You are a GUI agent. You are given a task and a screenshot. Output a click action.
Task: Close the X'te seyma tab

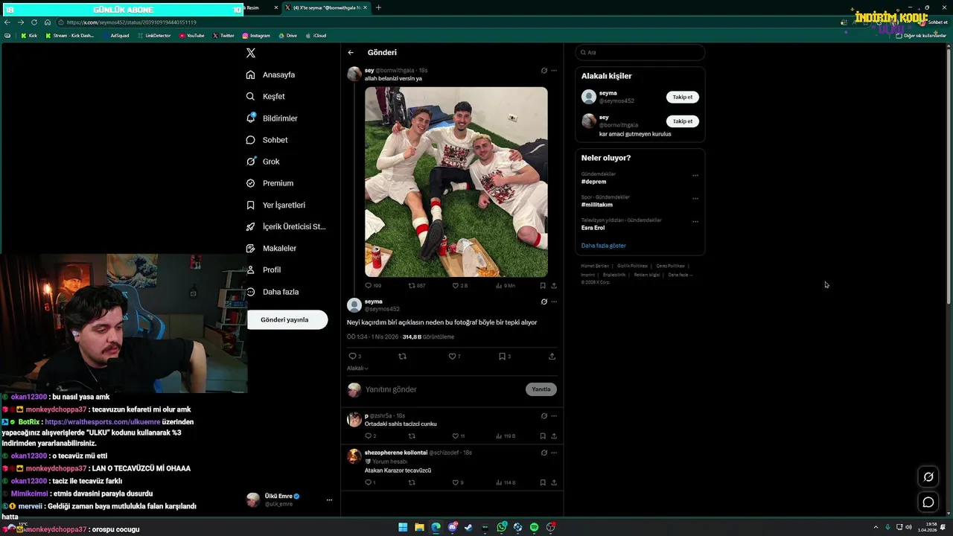[366, 7]
